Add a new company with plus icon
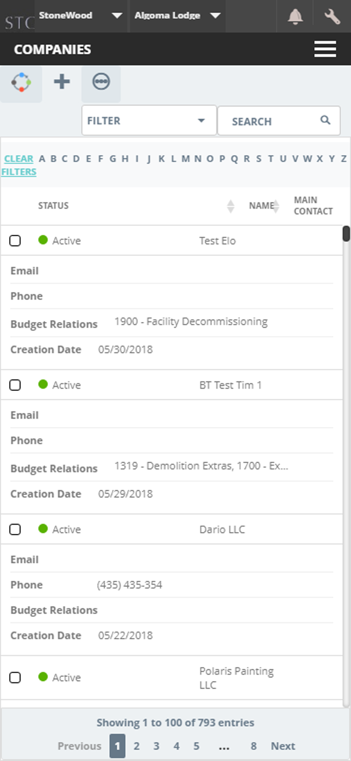The height and width of the screenshot is (761, 351). point(62,82)
